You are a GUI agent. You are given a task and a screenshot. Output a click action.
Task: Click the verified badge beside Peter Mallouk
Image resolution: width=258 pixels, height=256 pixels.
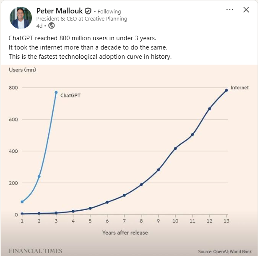click(x=88, y=11)
